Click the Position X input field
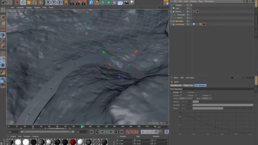Viewport: 258px width, 145px height. click(126, 141)
